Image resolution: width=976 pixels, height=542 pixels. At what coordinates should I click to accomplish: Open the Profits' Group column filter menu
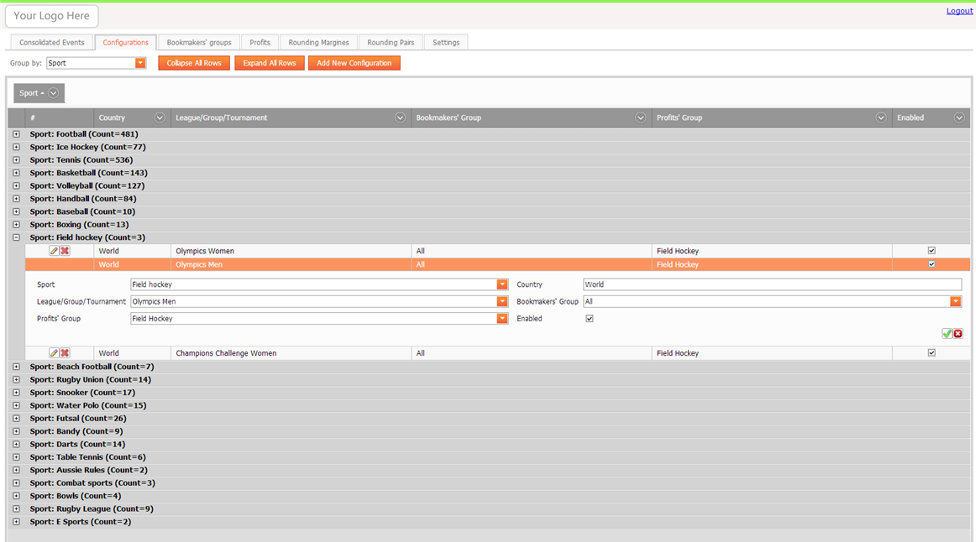point(880,118)
